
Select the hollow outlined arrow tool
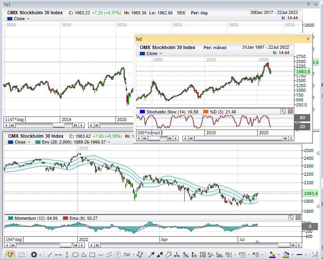[168, 255]
